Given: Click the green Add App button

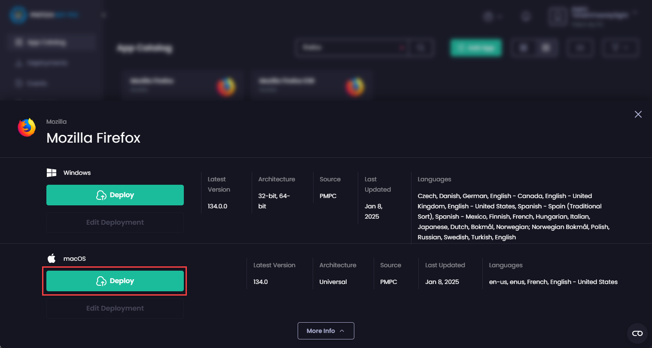Looking at the screenshot, I should (x=476, y=48).
